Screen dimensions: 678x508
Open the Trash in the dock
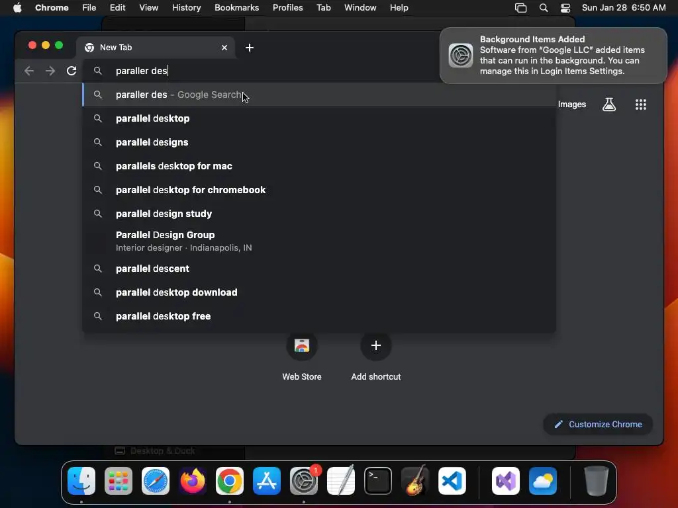click(x=597, y=481)
